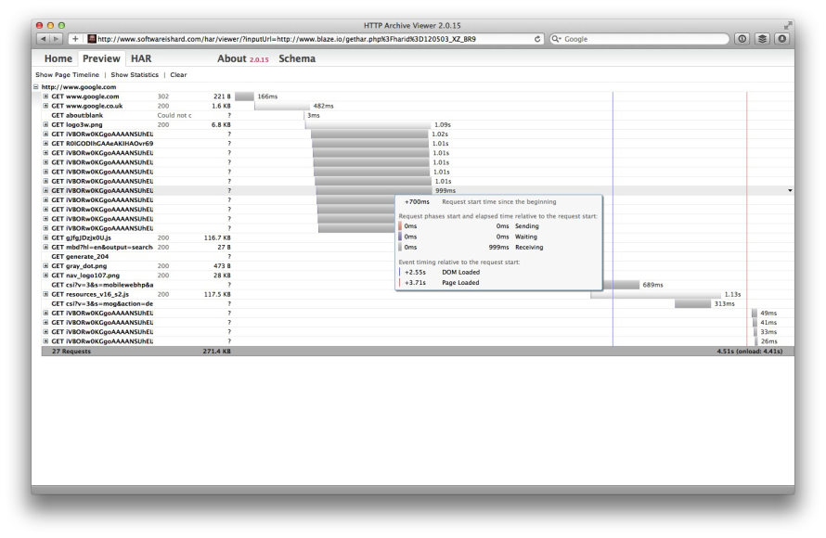The height and width of the screenshot is (538, 826).
Task: Enter fullscreen using the arrows icon in the title bar
Action: [x=788, y=25]
